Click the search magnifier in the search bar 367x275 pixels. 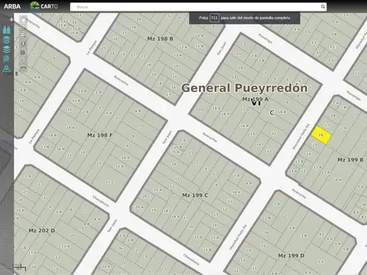[323, 7]
